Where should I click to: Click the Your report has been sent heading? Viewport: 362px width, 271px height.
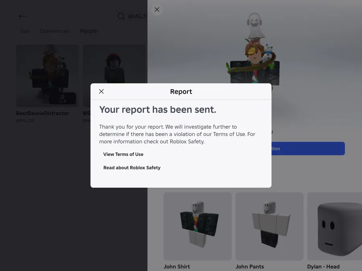[x=158, y=110]
